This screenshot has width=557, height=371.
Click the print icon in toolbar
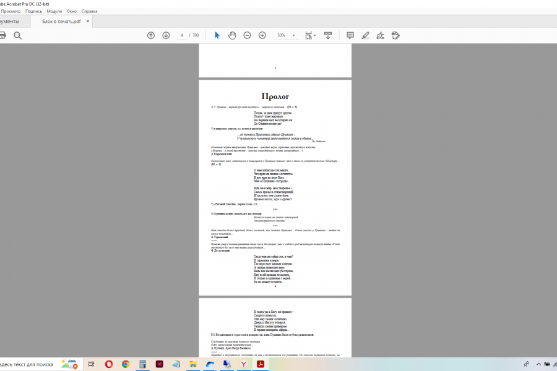click(2, 35)
